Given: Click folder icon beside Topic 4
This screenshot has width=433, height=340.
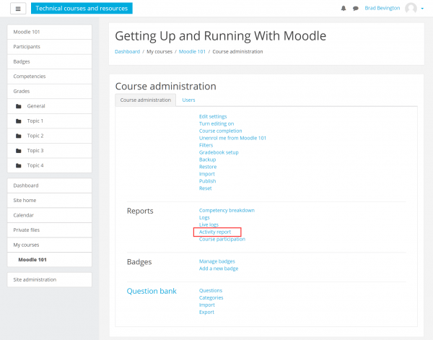Looking at the screenshot, I should 19,165.
